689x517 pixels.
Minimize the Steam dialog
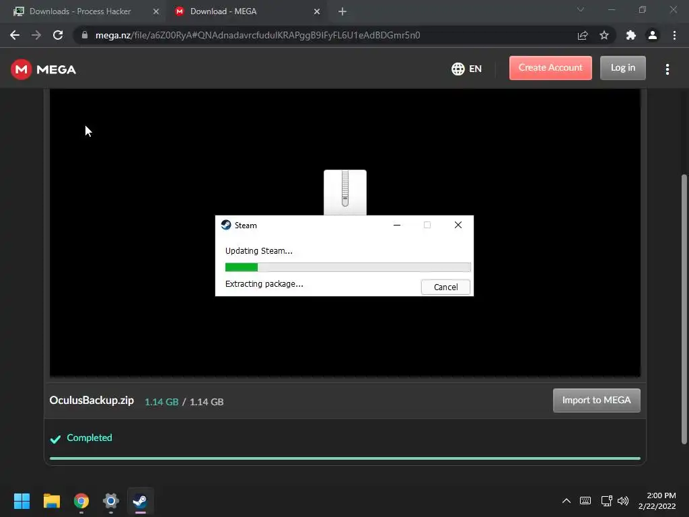click(x=397, y=225)
